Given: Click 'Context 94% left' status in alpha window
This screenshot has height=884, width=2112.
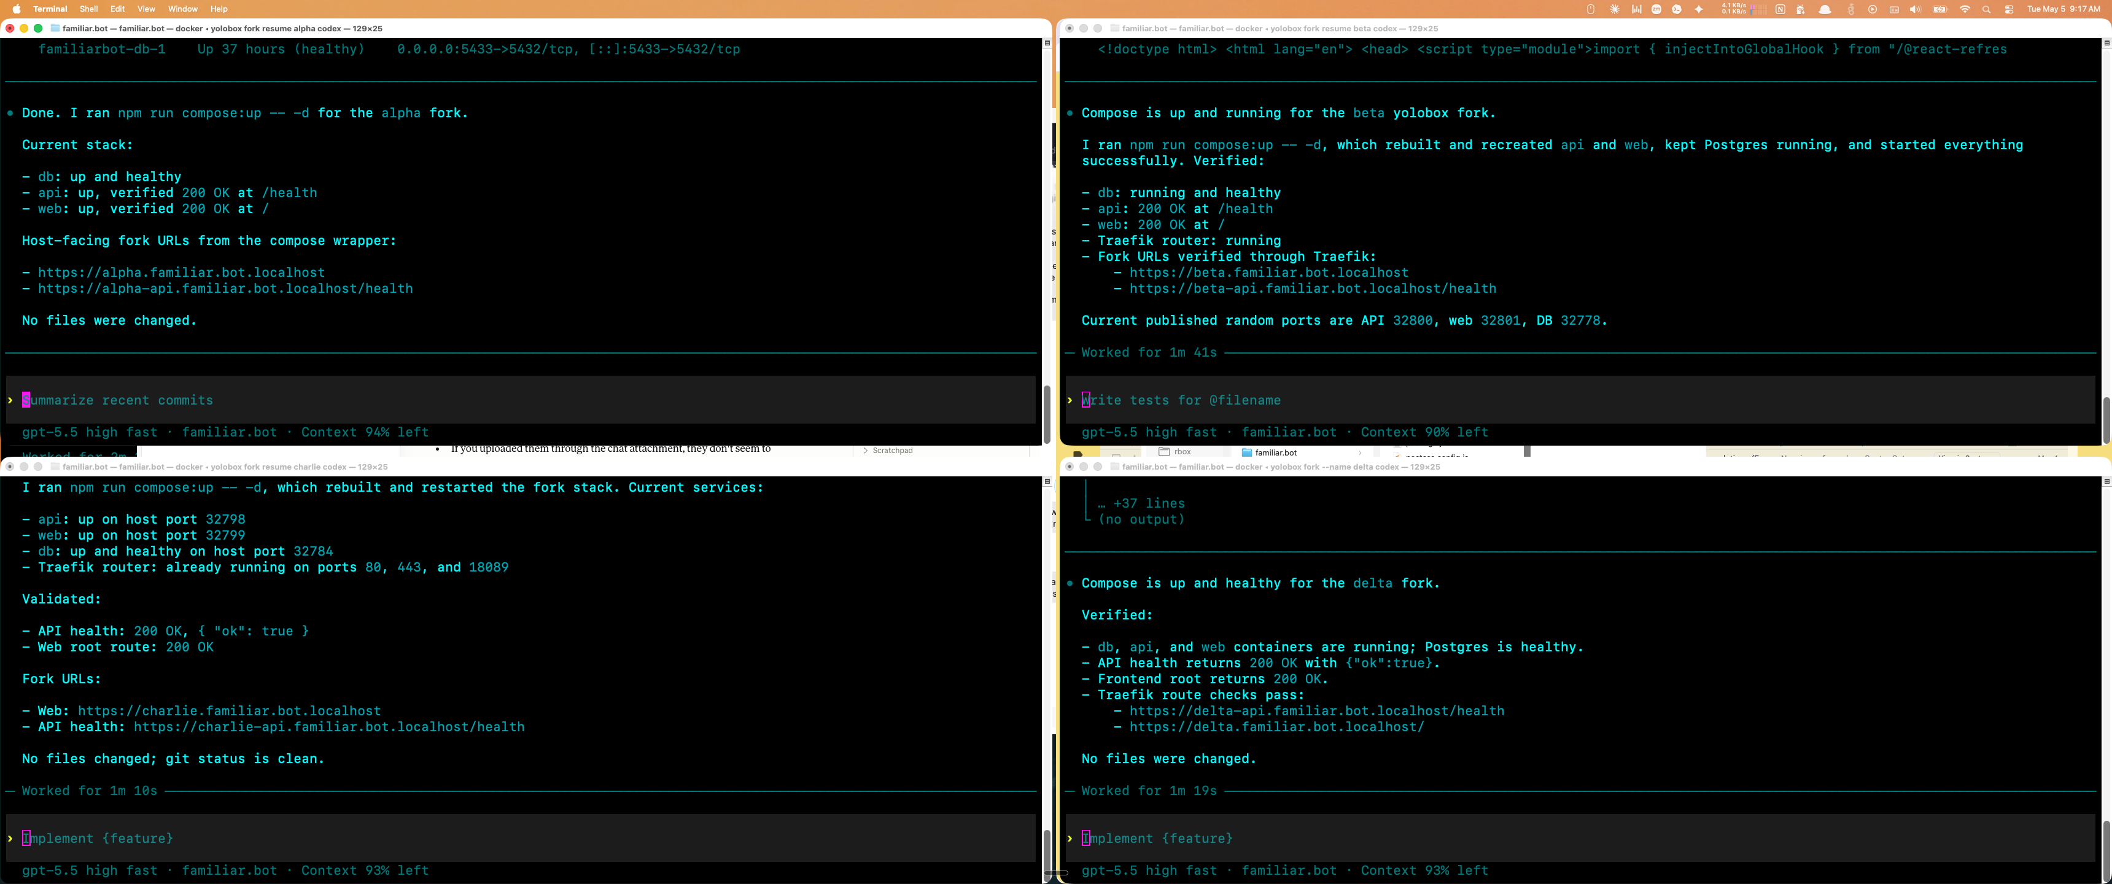Looking at the screenshot, I should 365,432.
